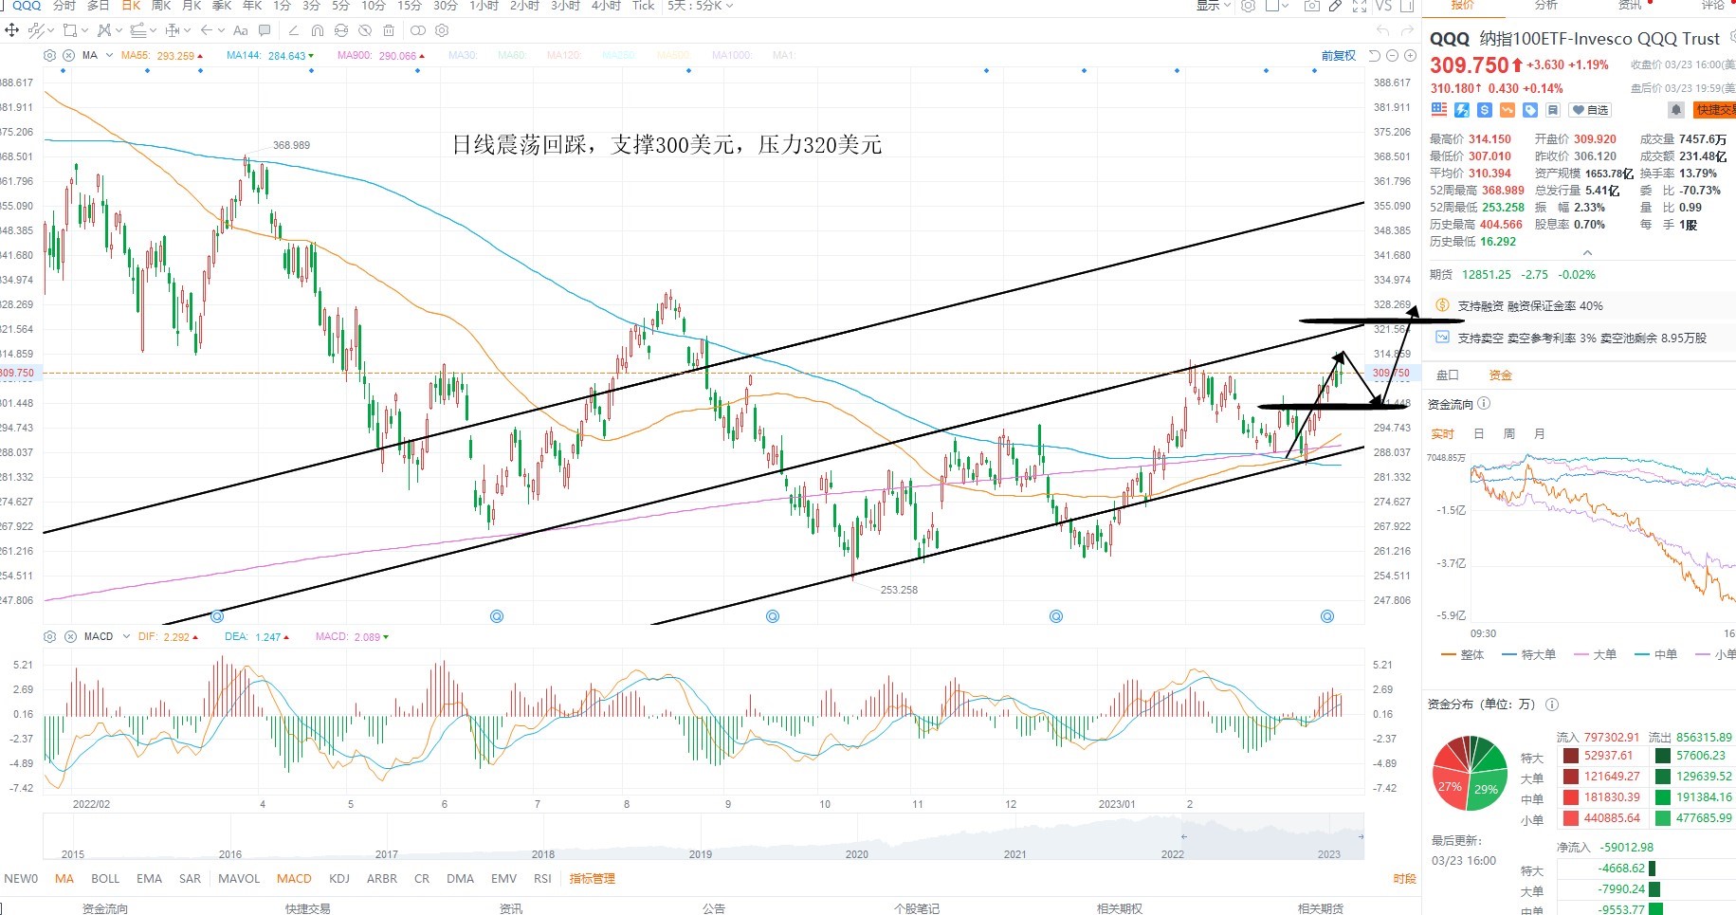Toggle the MA main chart indicator
Screen dimensions: 1736x915
(x=64, y=878)
